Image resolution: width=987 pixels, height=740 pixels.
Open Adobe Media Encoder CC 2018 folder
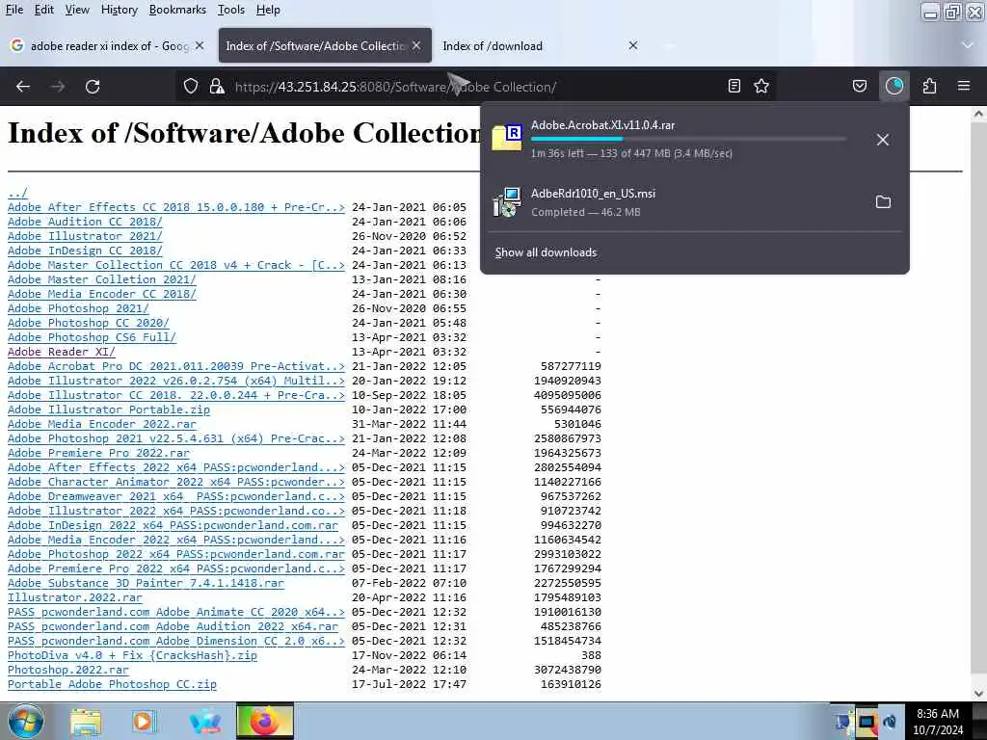click(x=102, y=294)
